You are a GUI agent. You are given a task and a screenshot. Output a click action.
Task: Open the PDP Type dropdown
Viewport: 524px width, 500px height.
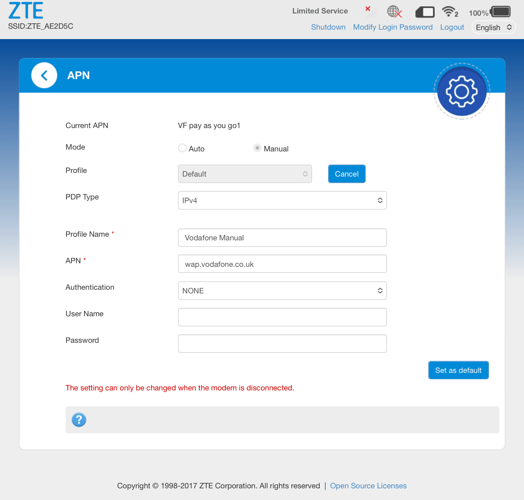tap(282, 200)
